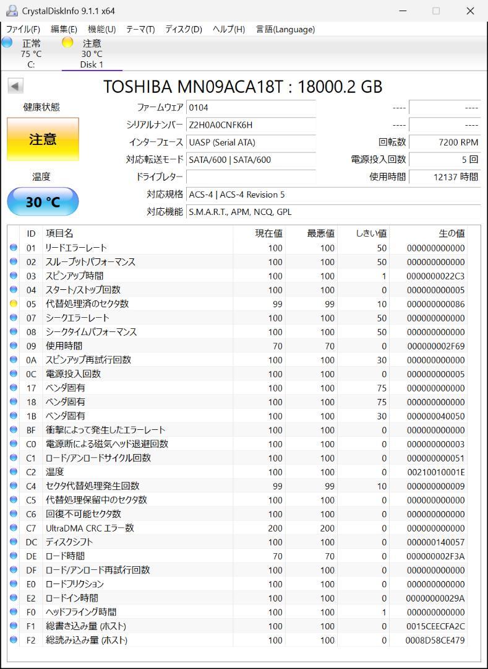Click the 項目名 column header
Image resolution: width=488 pixels, height=669 pixels.
(x=137, y=234)
